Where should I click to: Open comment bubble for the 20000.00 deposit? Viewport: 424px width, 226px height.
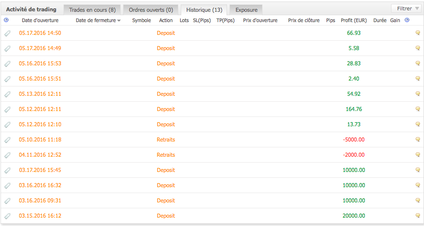(x=418, y=216)
